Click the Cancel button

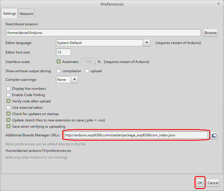tap(213, 183)
